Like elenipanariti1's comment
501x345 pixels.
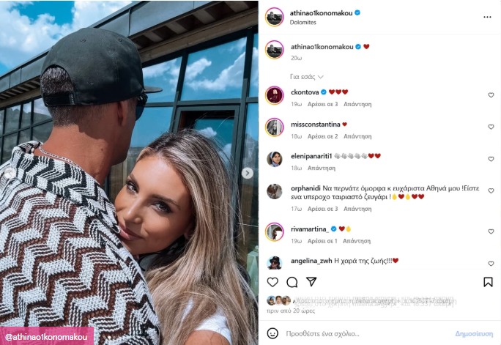click(x=491, y=159)
